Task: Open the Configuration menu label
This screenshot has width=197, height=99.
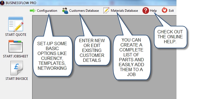Action: tap(47, 11)
